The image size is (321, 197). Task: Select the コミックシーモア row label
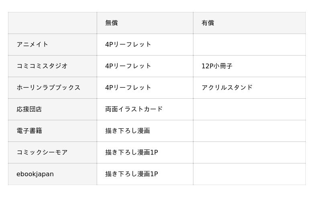[x=42, y=152]
